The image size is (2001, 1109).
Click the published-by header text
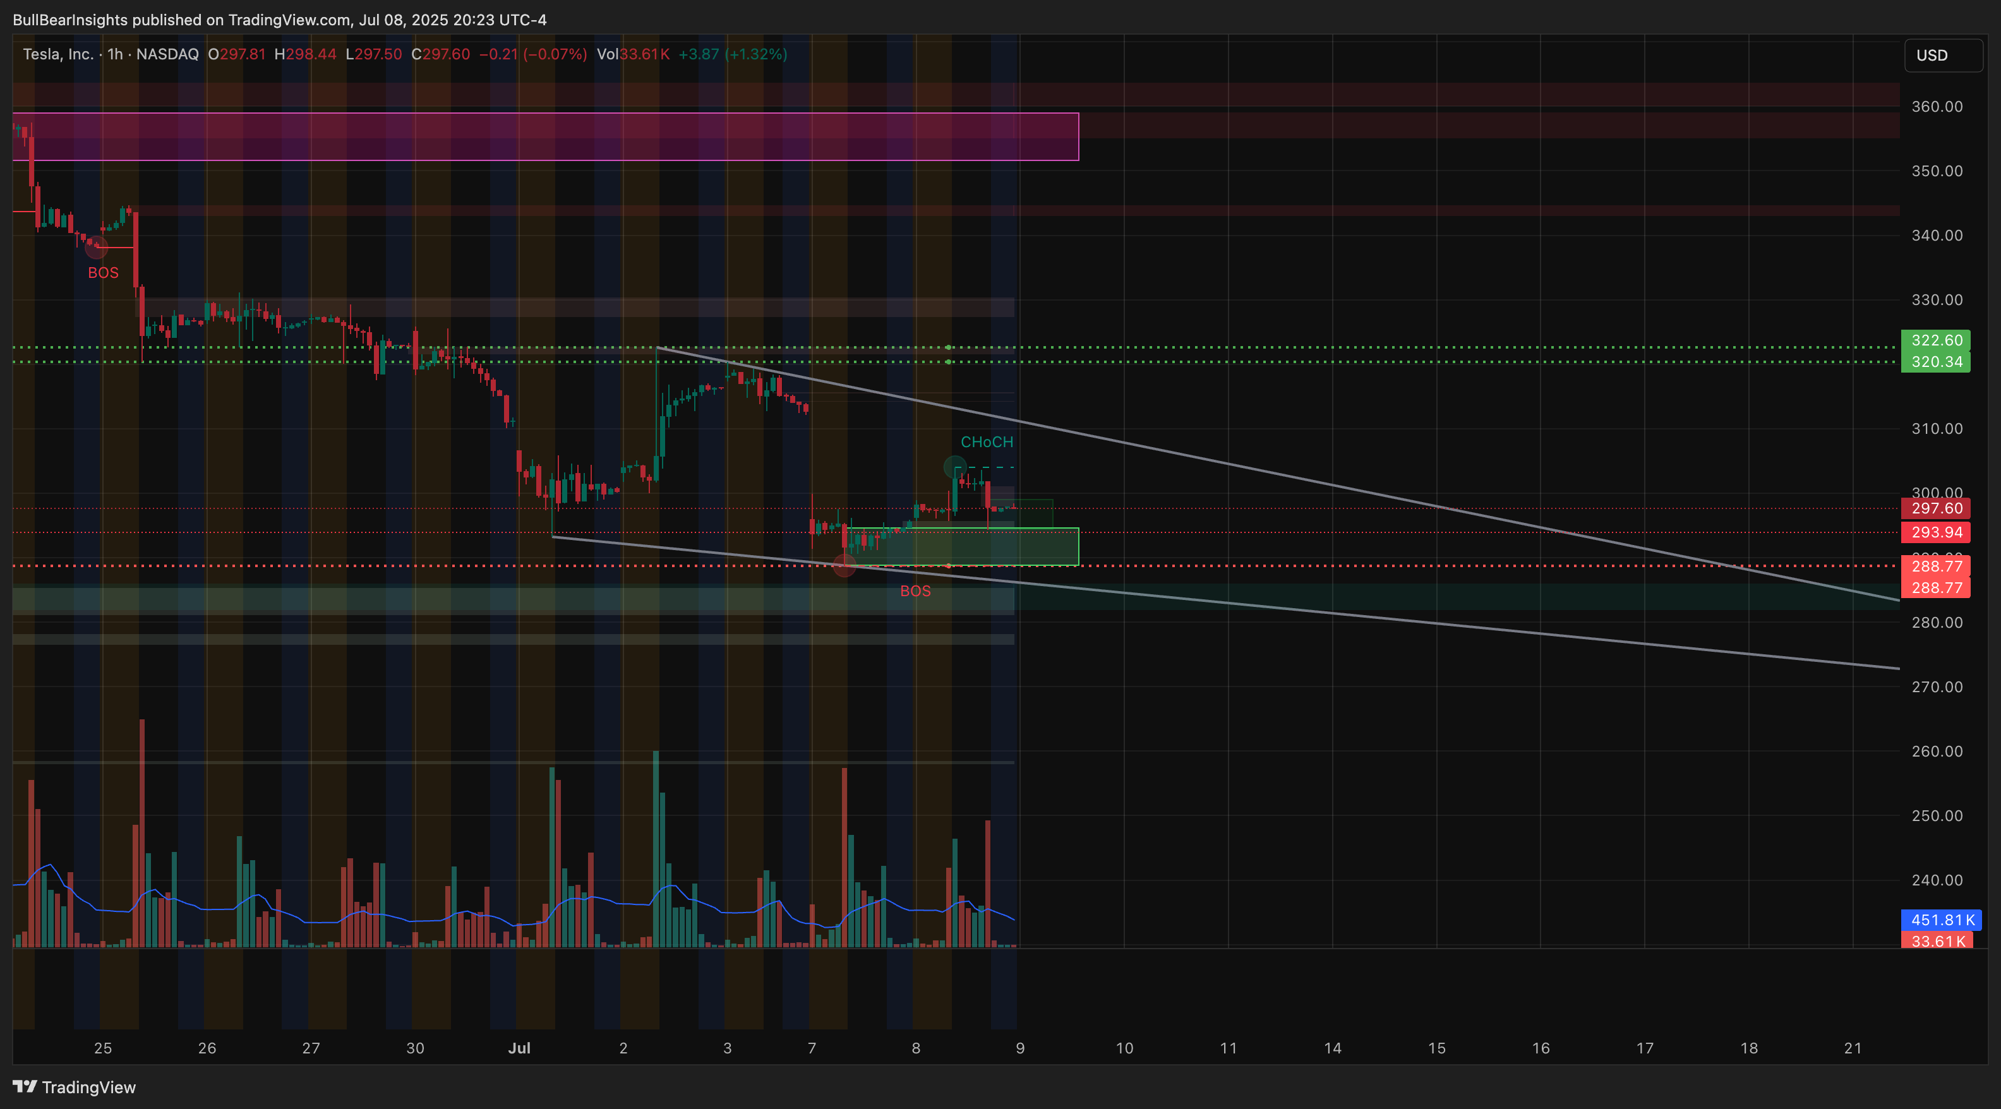(280, 20)
